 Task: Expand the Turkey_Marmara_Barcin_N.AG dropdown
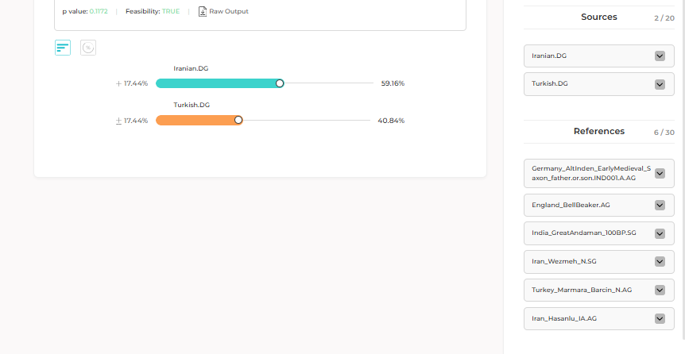[x=659, y=290]
